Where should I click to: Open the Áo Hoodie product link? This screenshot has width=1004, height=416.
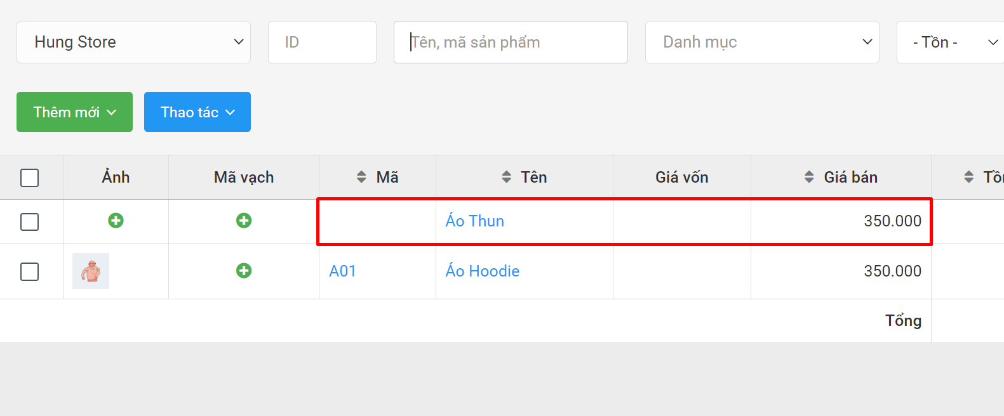pyautogui.click(x=483, y=271)
